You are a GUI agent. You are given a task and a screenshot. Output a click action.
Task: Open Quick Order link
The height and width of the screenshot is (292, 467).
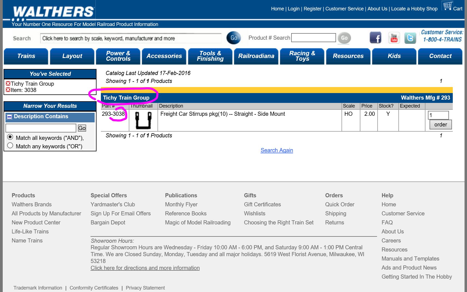pos(340,204)
